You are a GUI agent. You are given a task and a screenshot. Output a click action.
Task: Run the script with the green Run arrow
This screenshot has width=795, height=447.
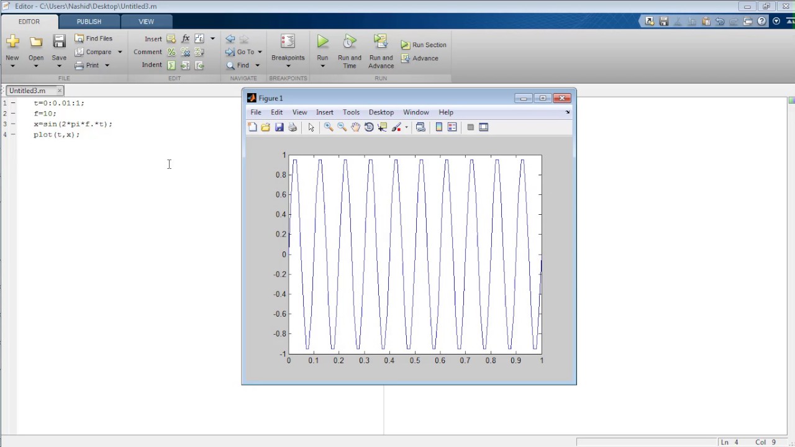[322, 42]
